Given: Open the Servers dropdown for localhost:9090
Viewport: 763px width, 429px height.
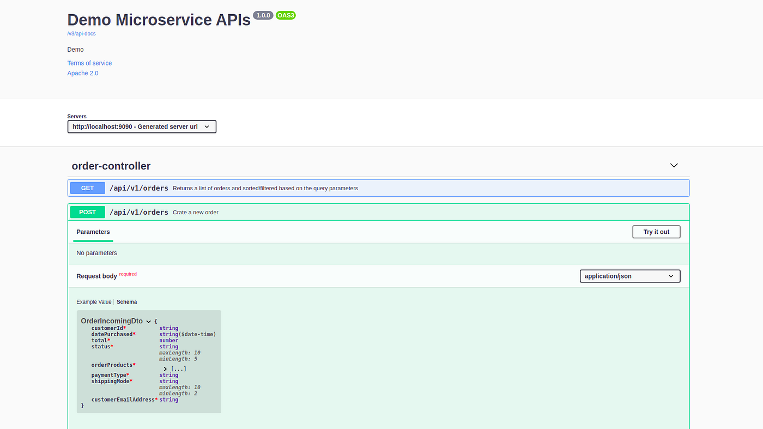Looking at the screenshot, I should coord(142,126).
